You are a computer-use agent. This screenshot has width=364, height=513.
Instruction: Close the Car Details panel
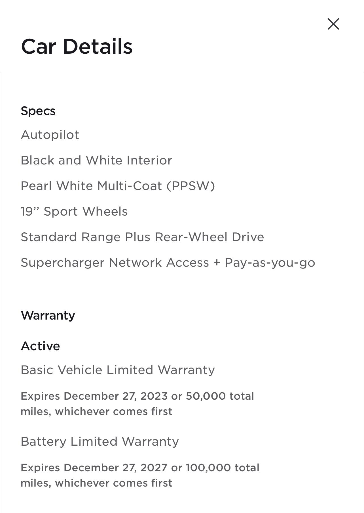[333, 24]
